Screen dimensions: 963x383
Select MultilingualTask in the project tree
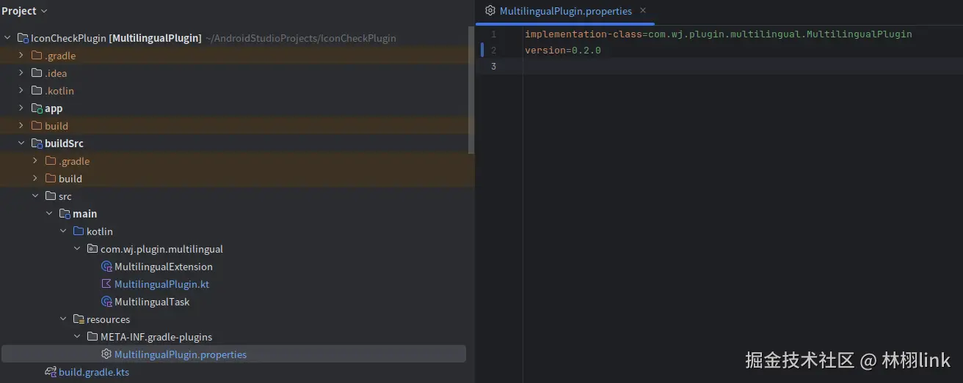coord(152,302)
